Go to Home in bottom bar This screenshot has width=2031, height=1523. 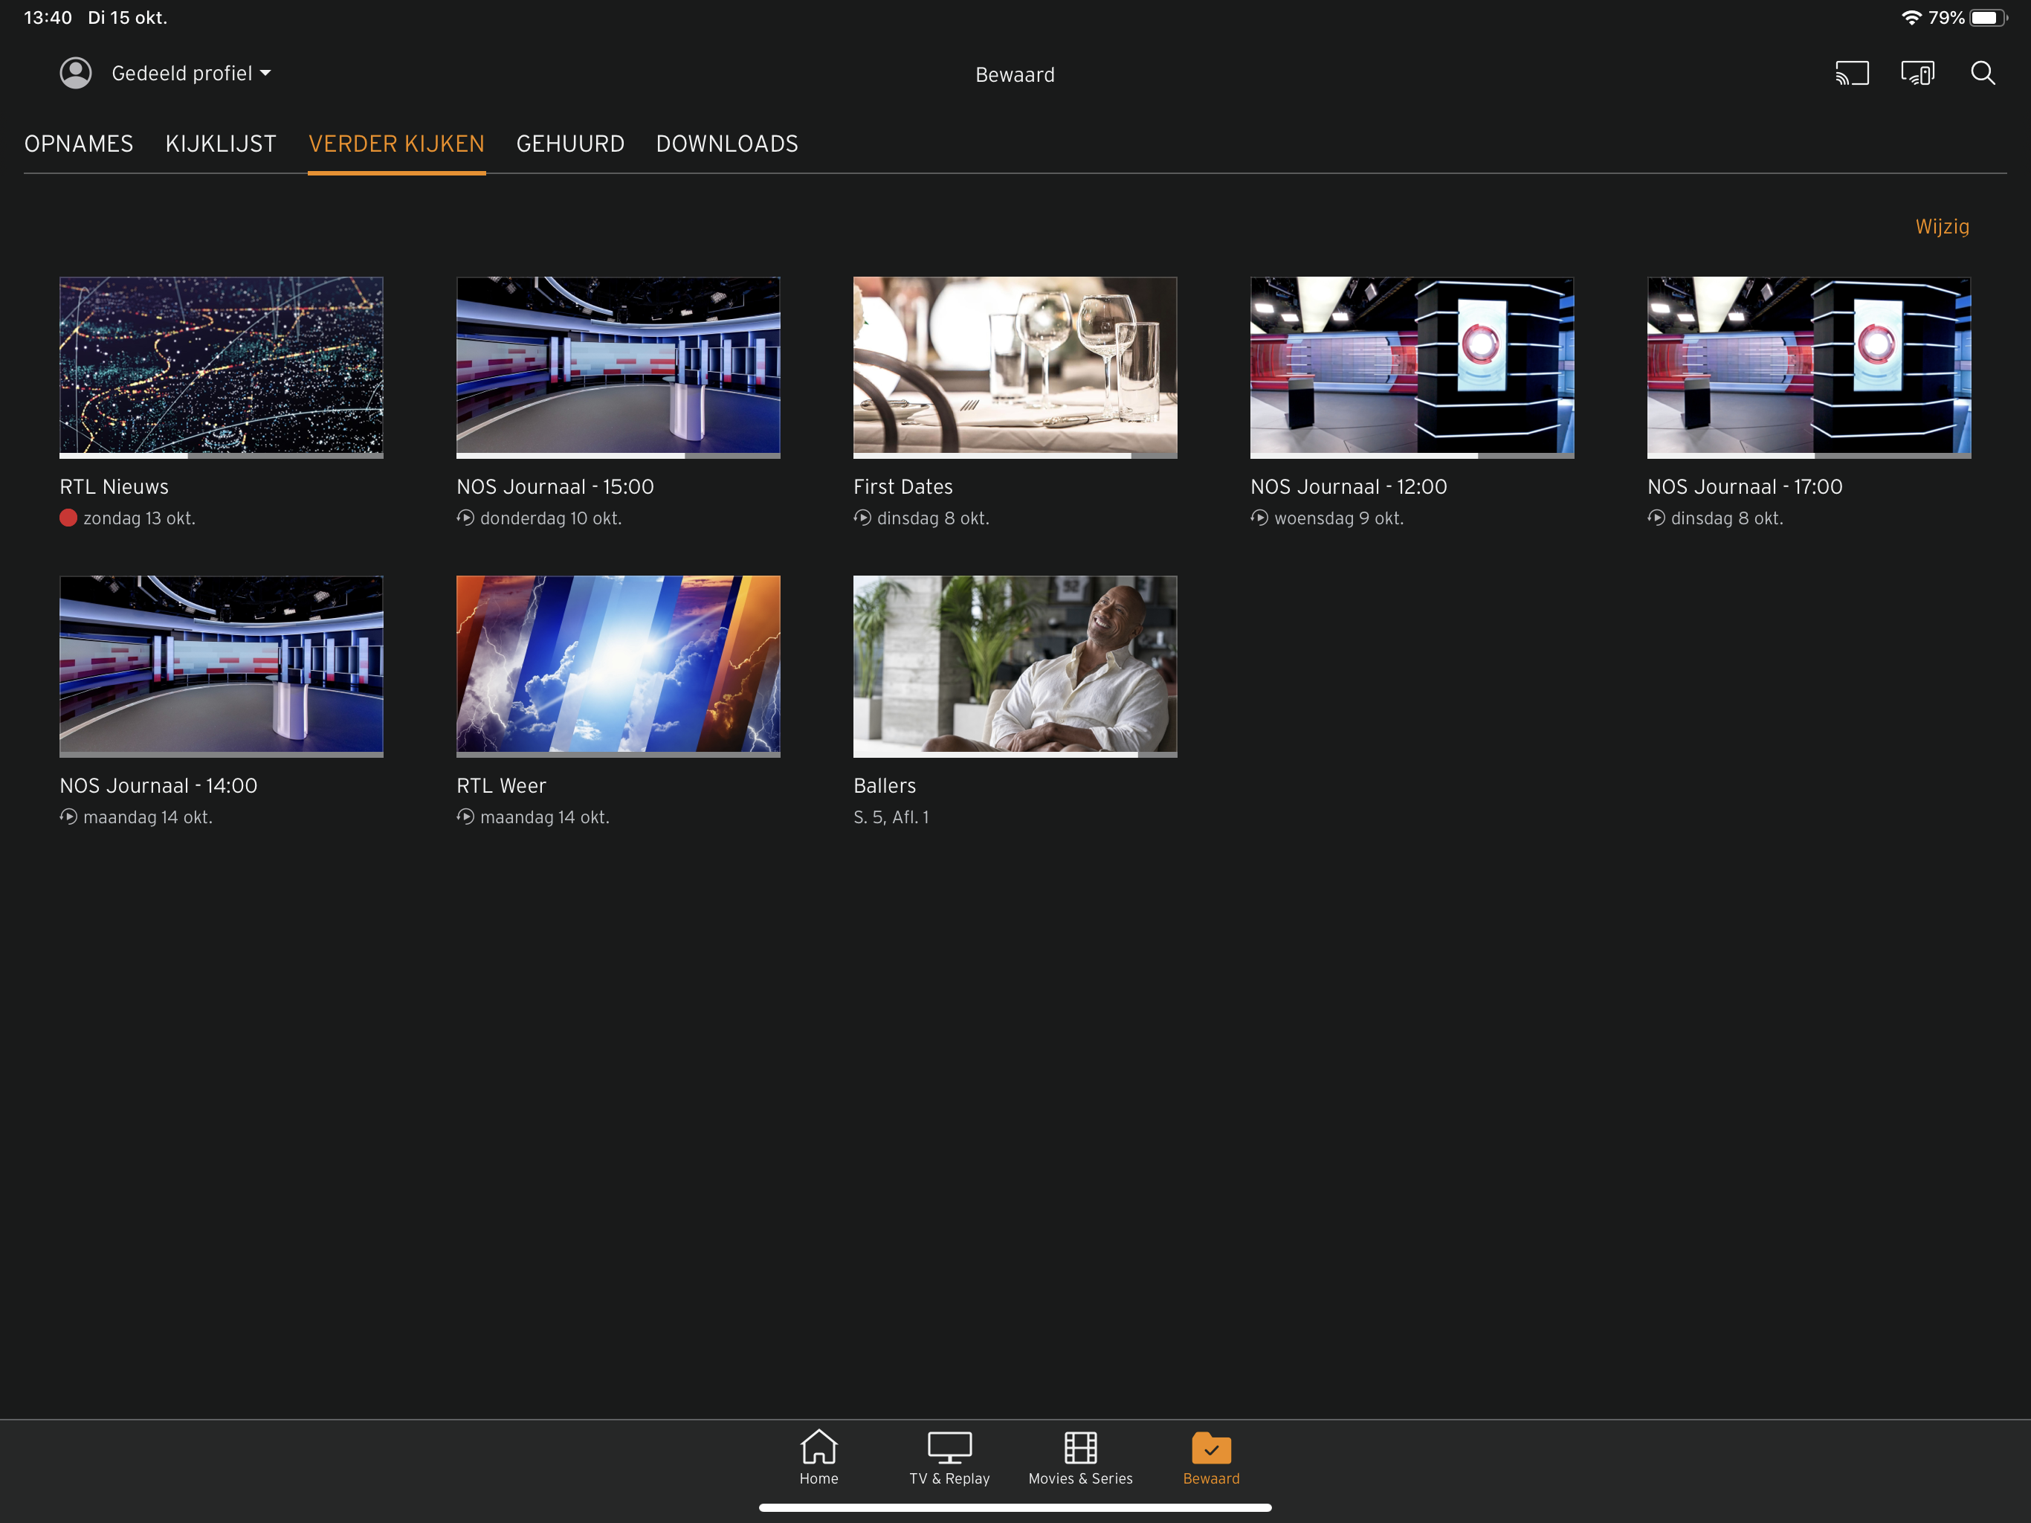pos(818,1458)
